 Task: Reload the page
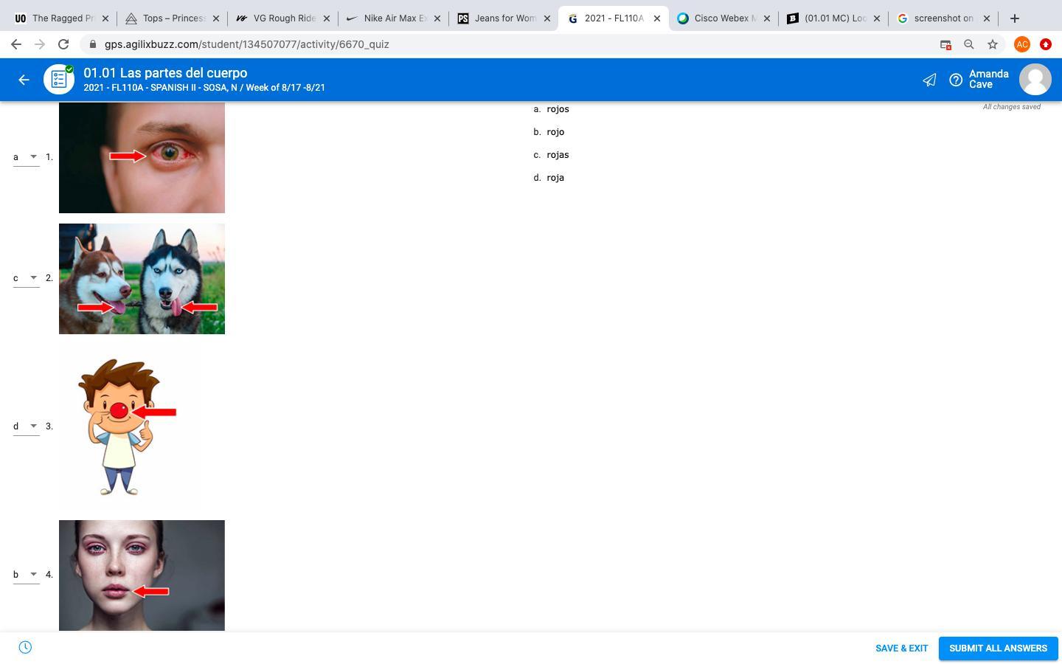pyautogui.click(x=63, y=44)
